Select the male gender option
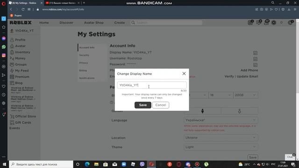This screenshot has width=299, height=168. [202, 111]
